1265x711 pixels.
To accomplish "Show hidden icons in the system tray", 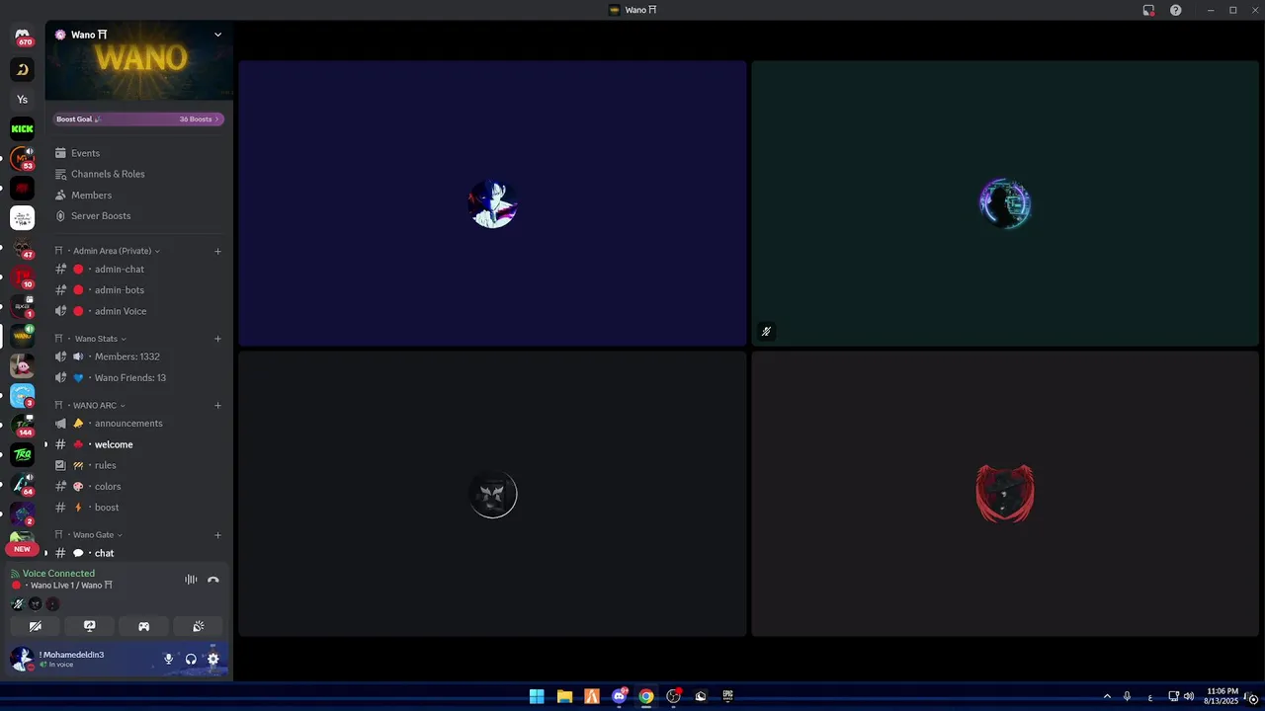I will 1107,696.
